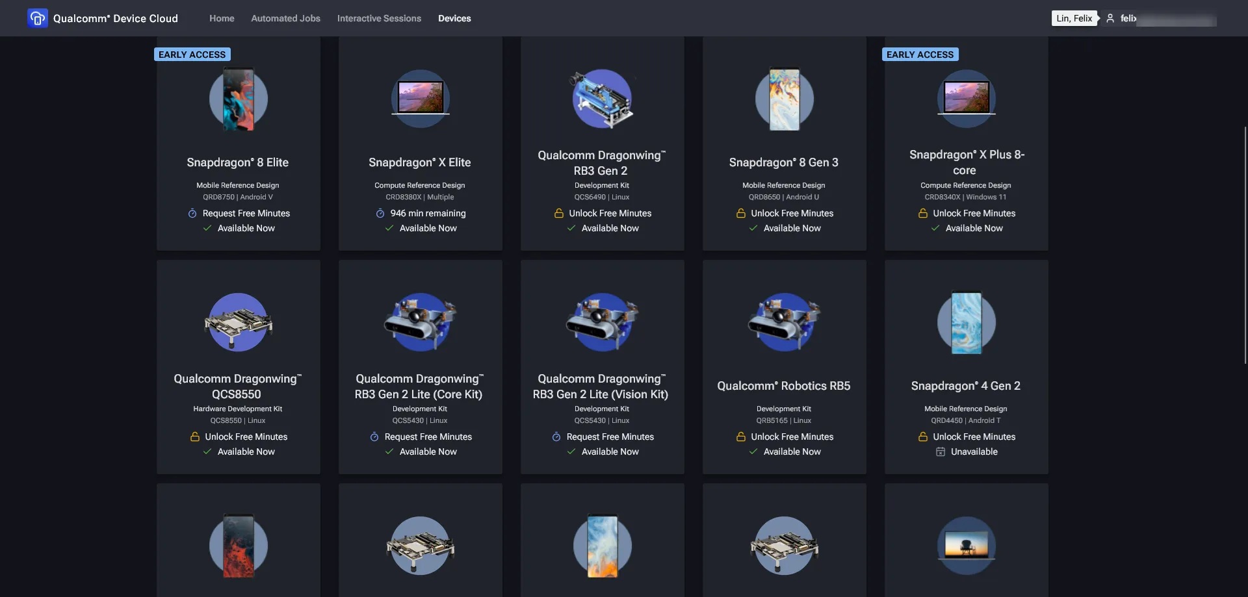Click the Qualcomm Dragonwing RB3 Gen 2 title
Screen dimensions: 1248x597
[x=601, y=163]
